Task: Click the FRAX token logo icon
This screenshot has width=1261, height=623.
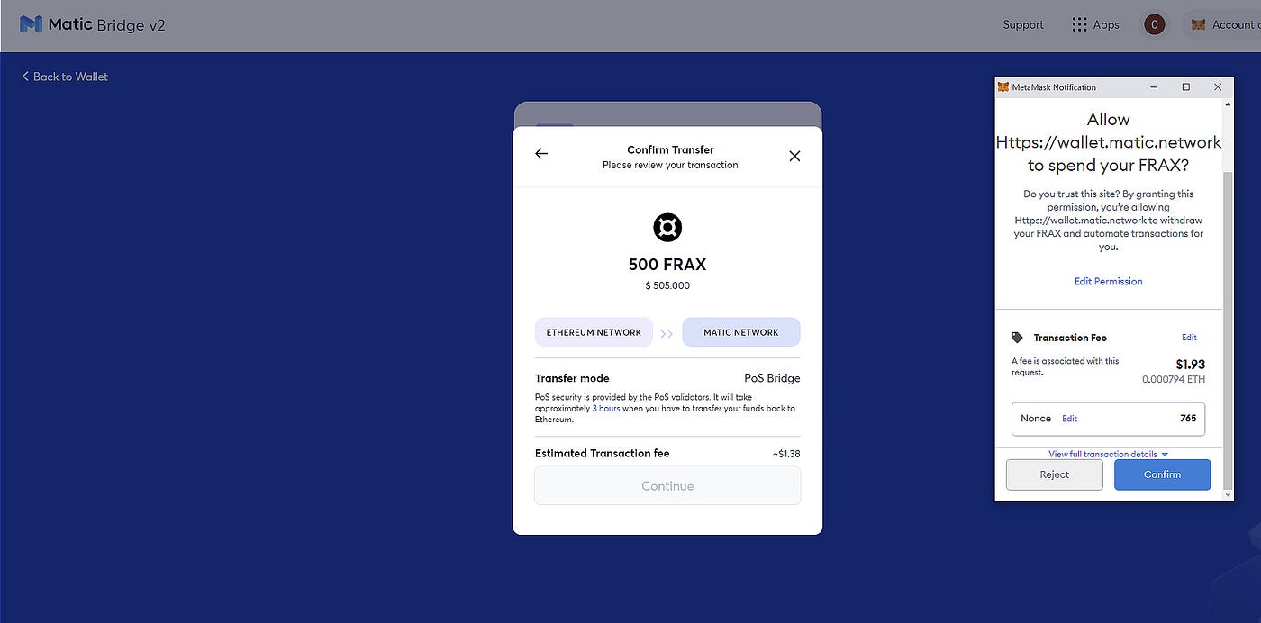Action: coord(667,227)
